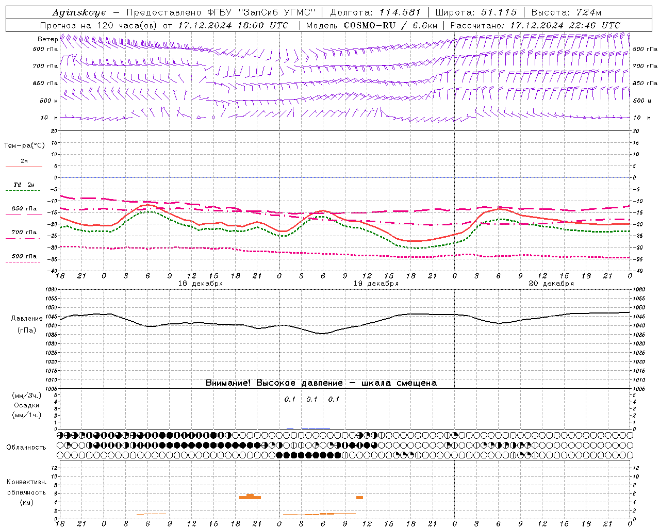This screenshot has height=528, width=660.
Task: Click the dotted "500 гПа" temperature legend entry
Action: tap(24, 256)
